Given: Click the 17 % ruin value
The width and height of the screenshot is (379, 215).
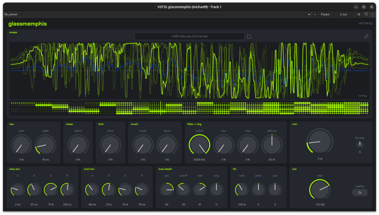Looking at the screenshot, I should tap(320, 159).
